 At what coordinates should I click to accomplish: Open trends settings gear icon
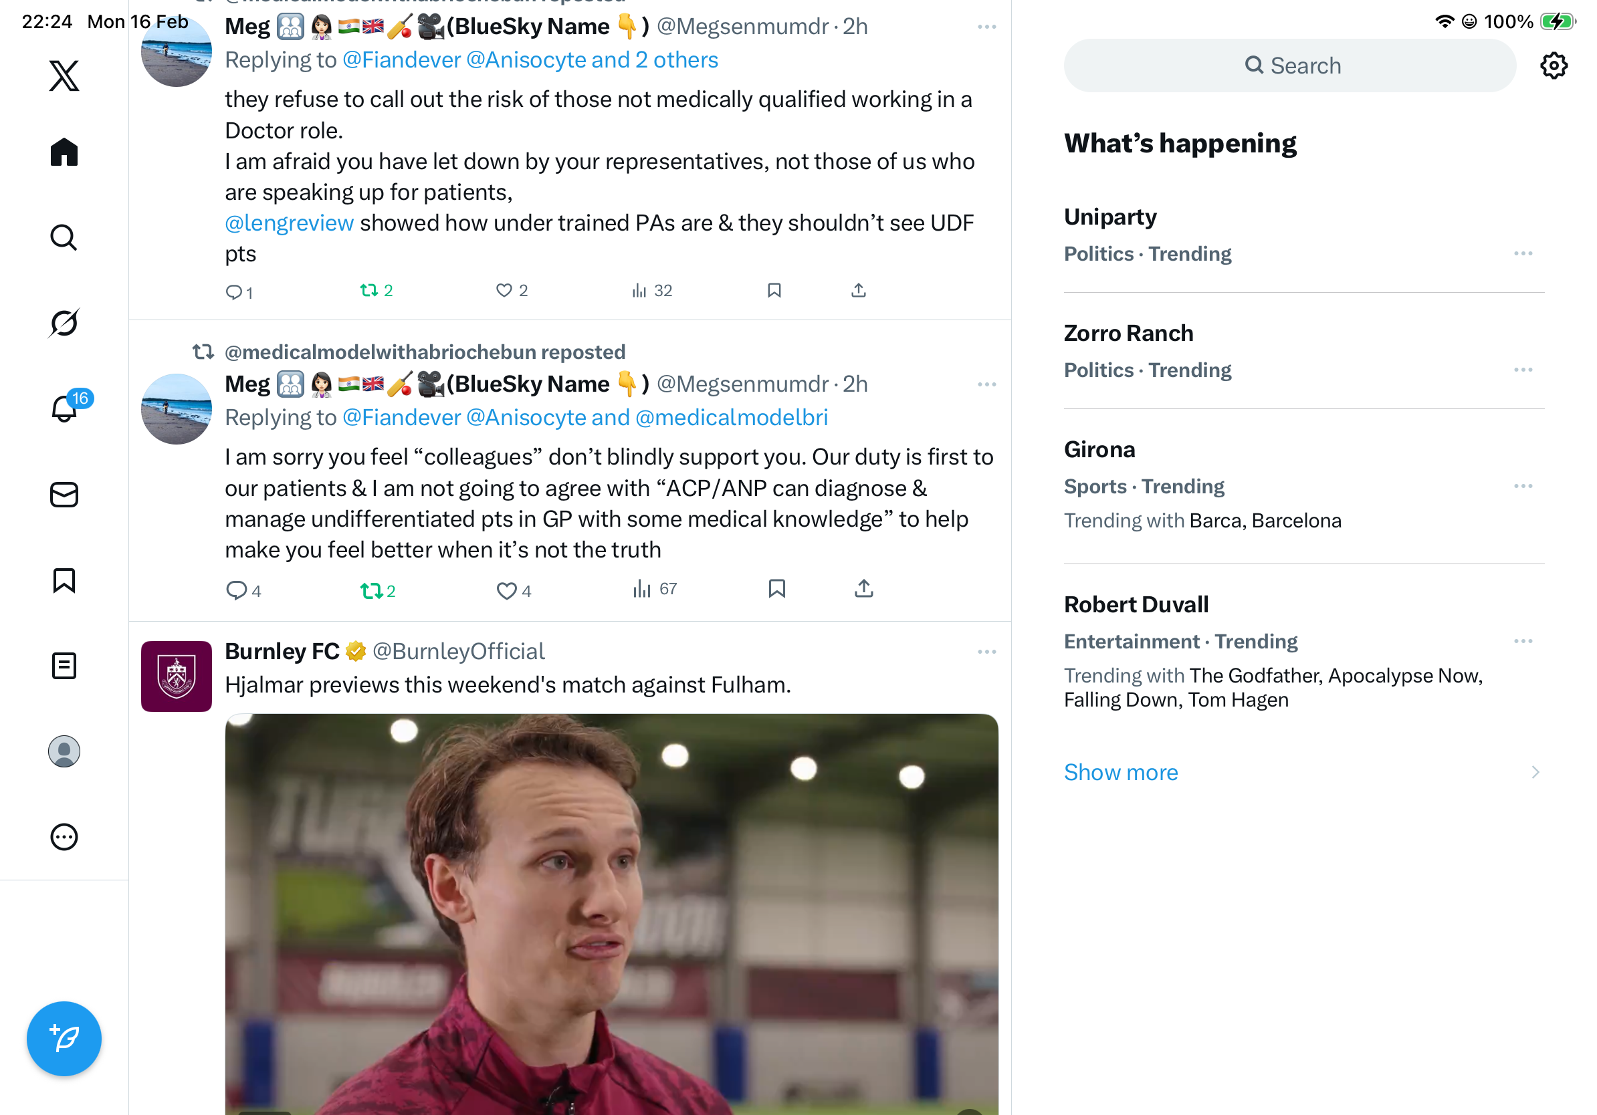[x=1553, y=66]
